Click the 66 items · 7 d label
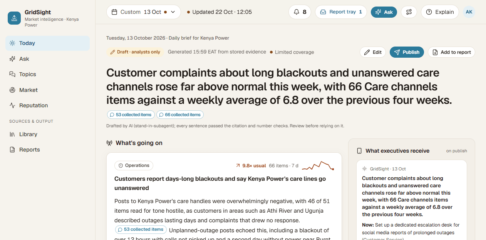 284,166
